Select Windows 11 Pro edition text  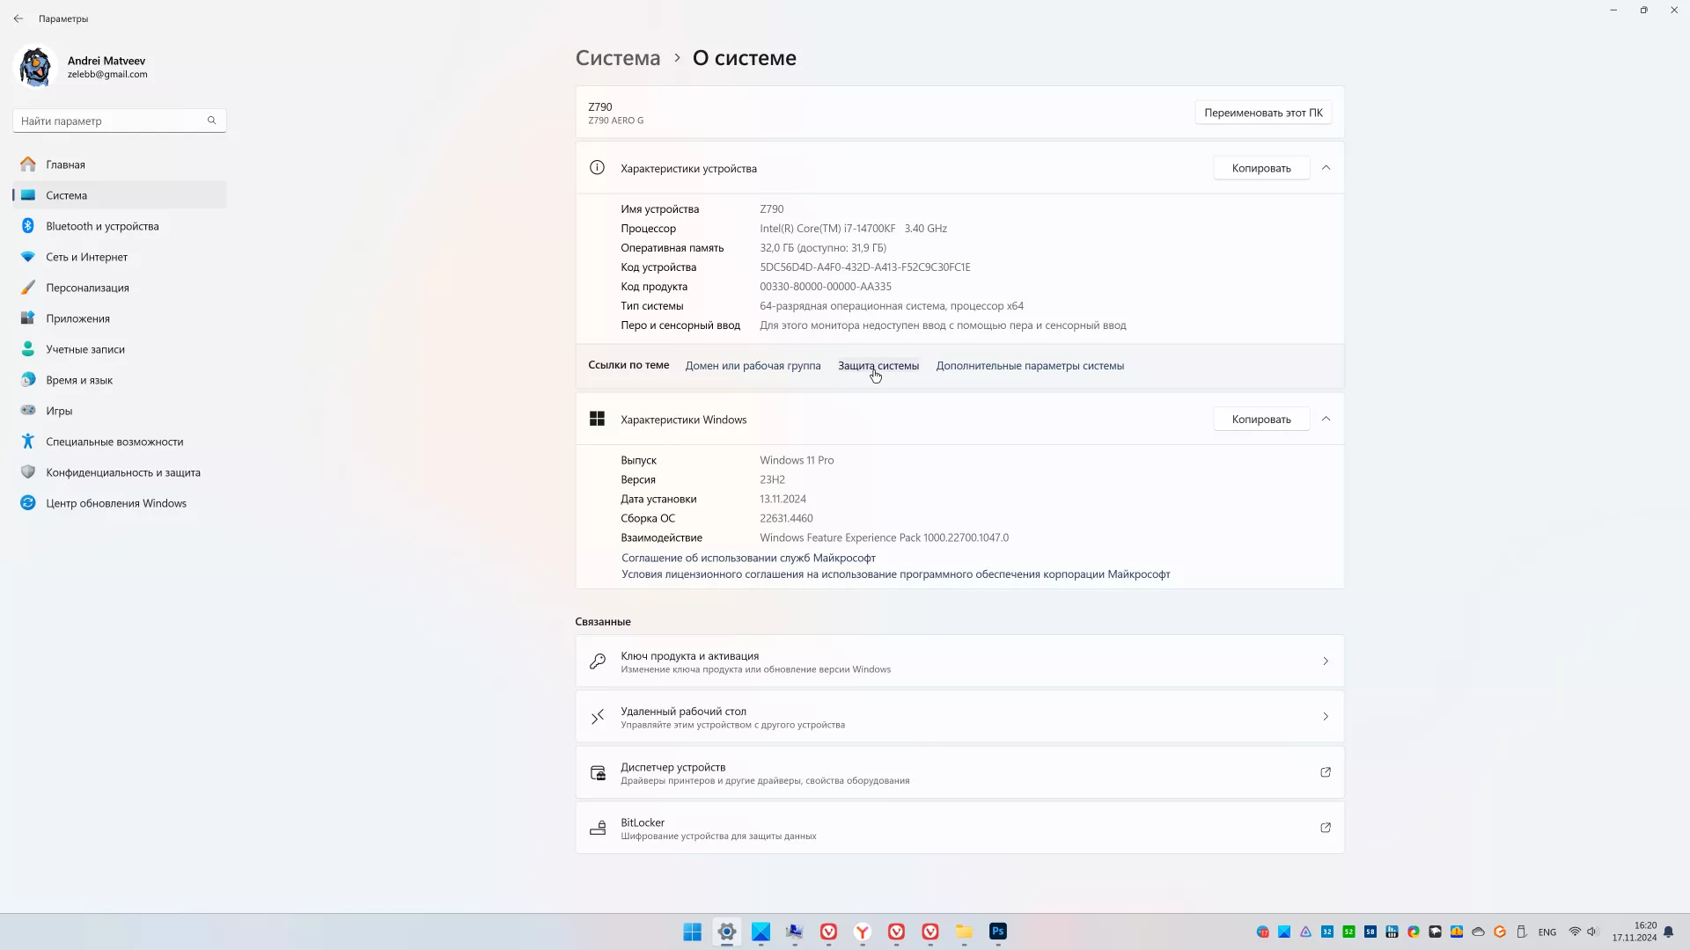click(x=797, y=461)
